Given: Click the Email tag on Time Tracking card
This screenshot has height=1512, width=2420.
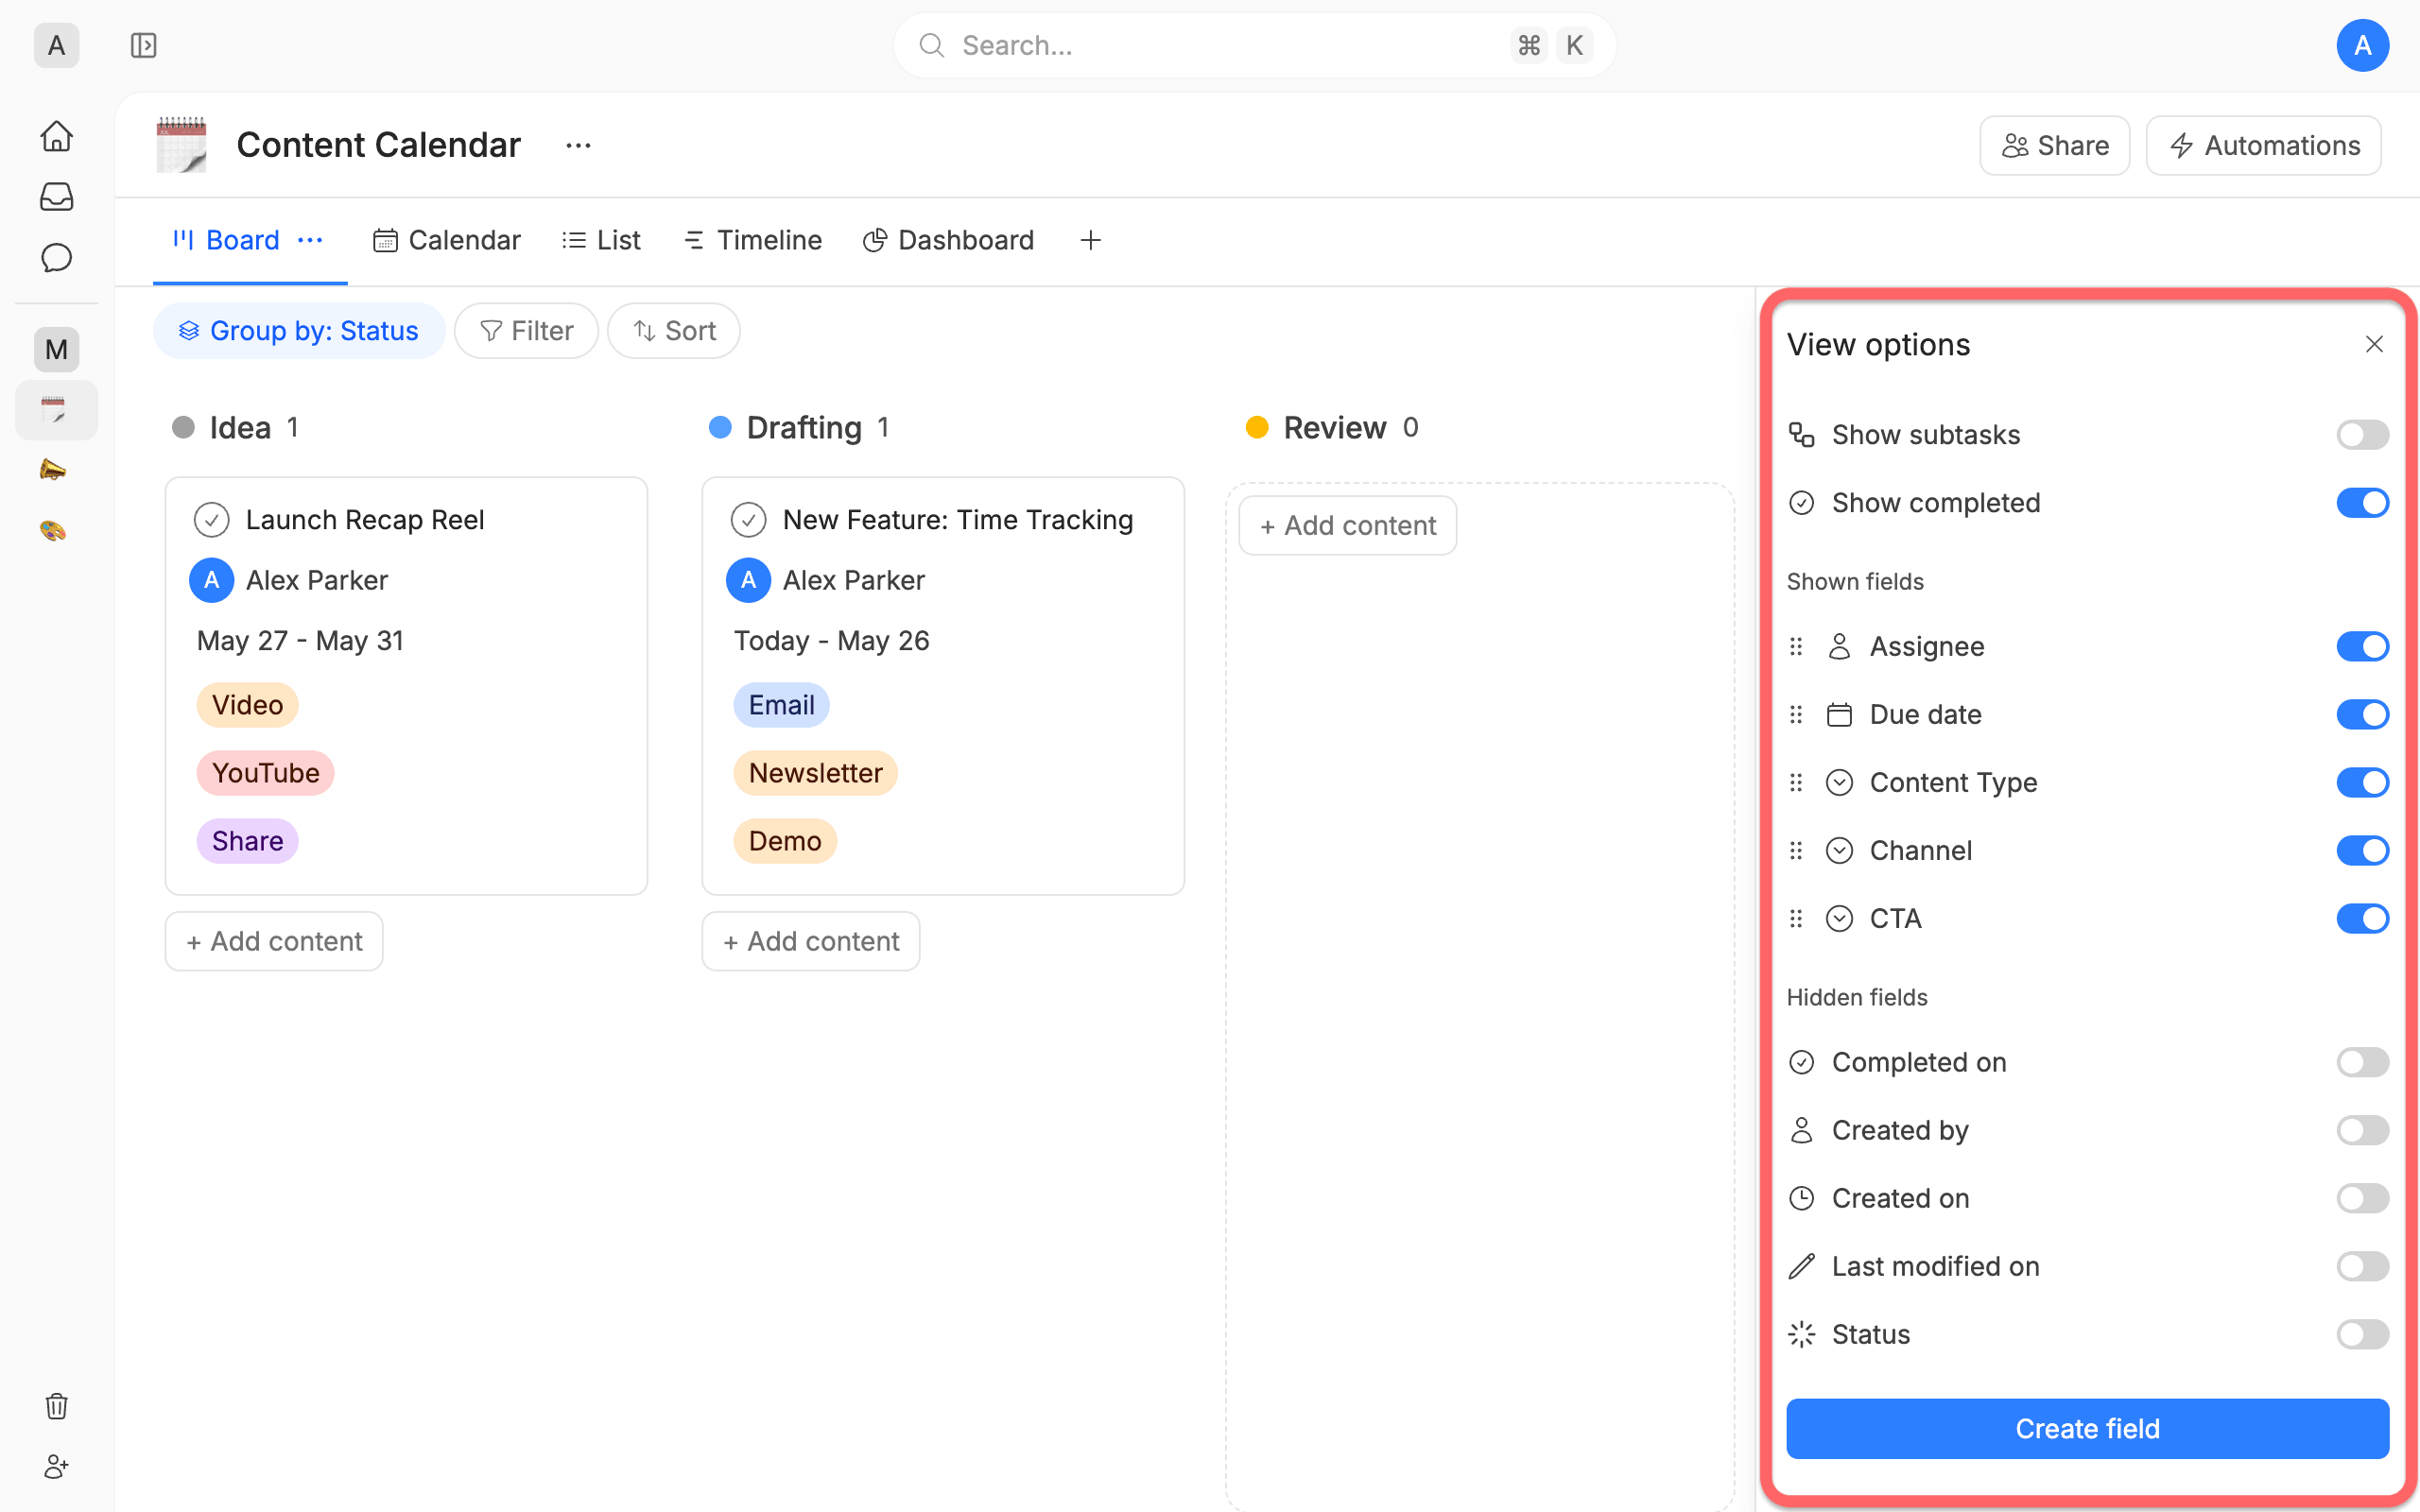Looking at the screenshot, I should pos(781,706).
